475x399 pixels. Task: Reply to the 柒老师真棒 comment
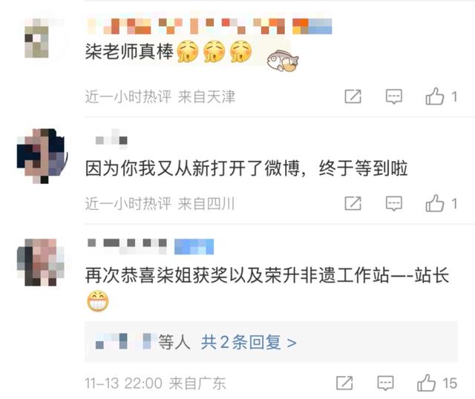(x=394, y=97)
